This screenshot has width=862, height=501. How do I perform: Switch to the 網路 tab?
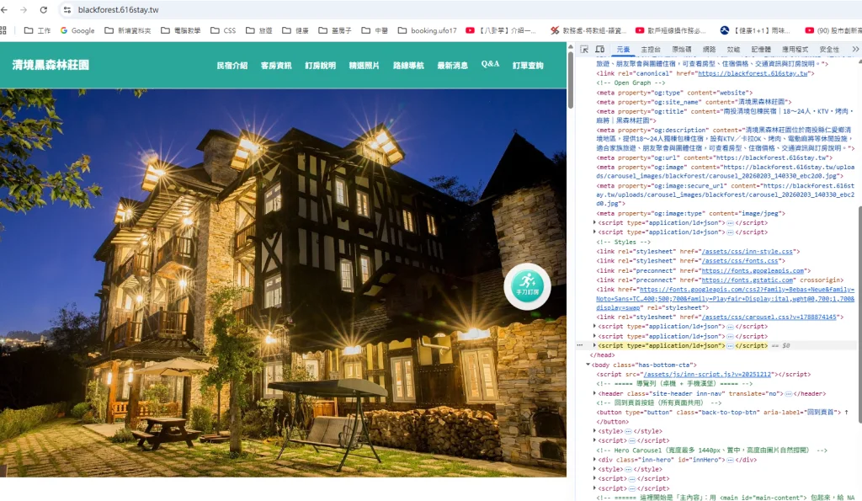pyautogui.click(x=709, y=50)
